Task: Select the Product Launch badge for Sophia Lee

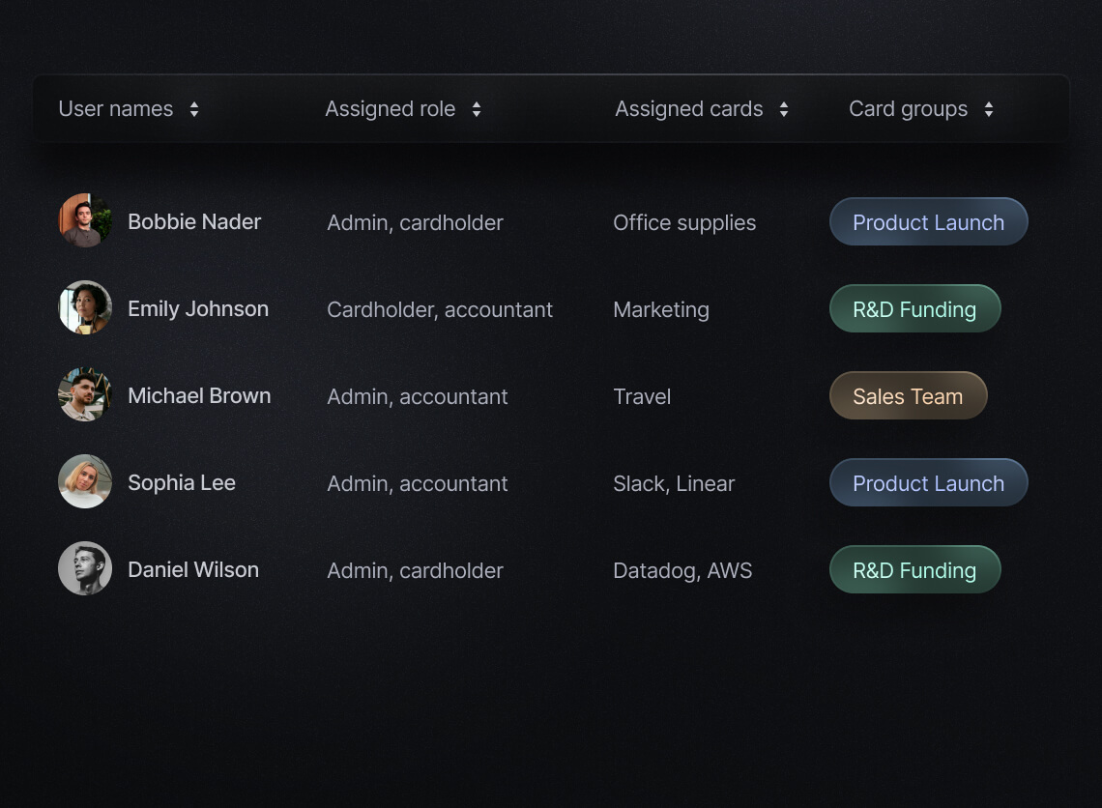Action: point(927,482)
